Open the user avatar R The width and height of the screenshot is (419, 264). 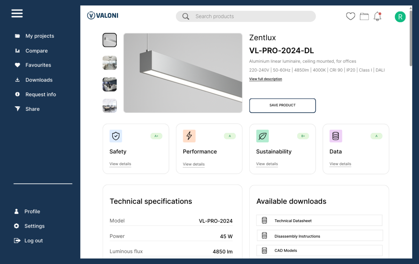[x=400, y=17]
